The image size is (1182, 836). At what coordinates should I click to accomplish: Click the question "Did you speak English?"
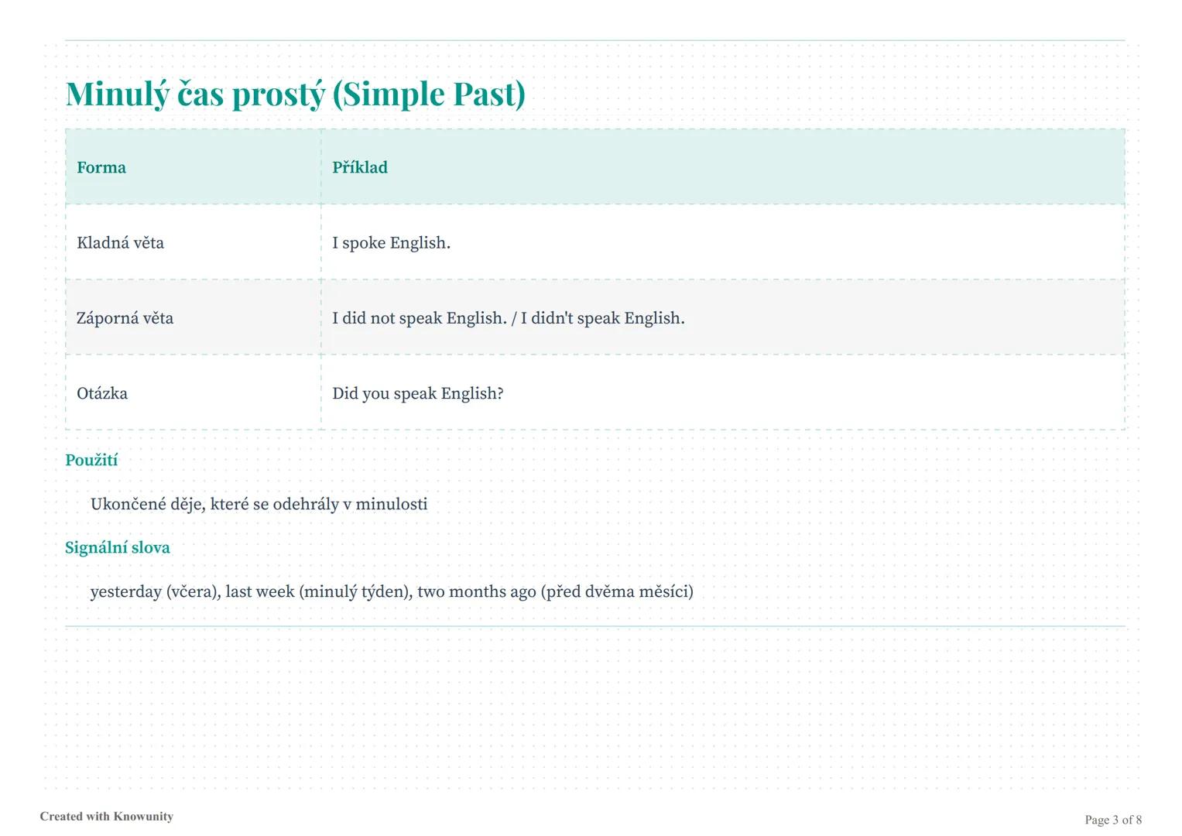point(417,393)
